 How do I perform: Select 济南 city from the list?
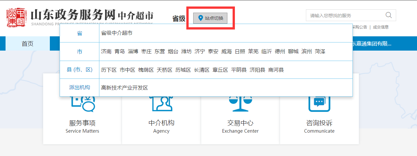point(106,52)
